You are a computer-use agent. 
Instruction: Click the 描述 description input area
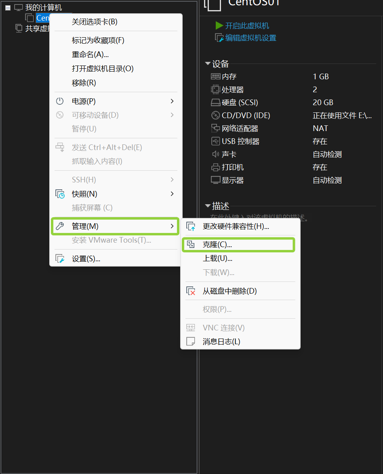(259, 217)
